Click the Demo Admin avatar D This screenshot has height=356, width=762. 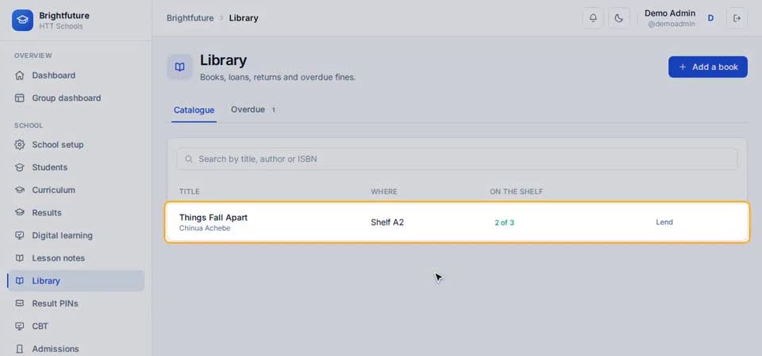[710, 18]
